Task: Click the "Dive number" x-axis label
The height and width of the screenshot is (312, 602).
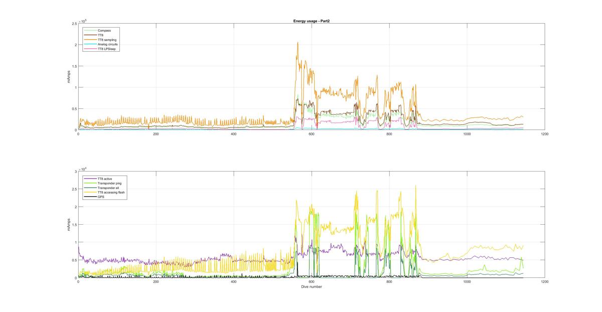Action: point(312,287)
